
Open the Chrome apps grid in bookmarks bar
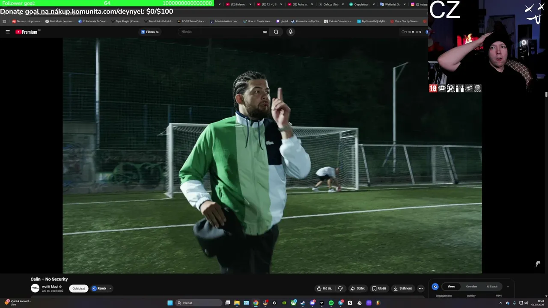[4, 21]
